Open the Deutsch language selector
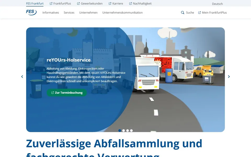The height and width of the screenshot is (157, 251). coord(217,4)
